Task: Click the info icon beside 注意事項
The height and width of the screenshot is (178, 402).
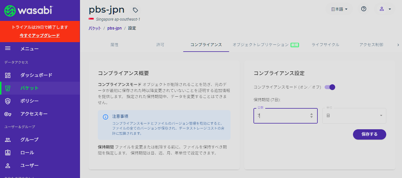Action: click(106, 117)
